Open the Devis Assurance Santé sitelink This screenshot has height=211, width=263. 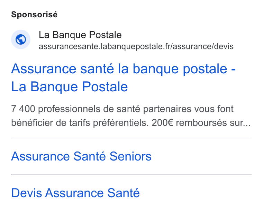point(75,193)
